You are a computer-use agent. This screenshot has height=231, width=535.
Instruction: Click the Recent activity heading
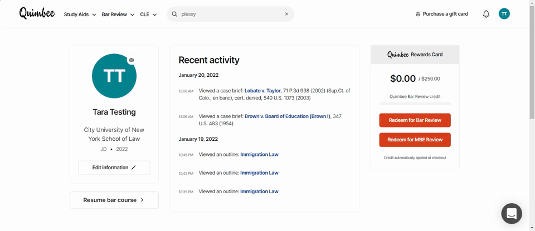pyautogui.click(x=209, y=60)
